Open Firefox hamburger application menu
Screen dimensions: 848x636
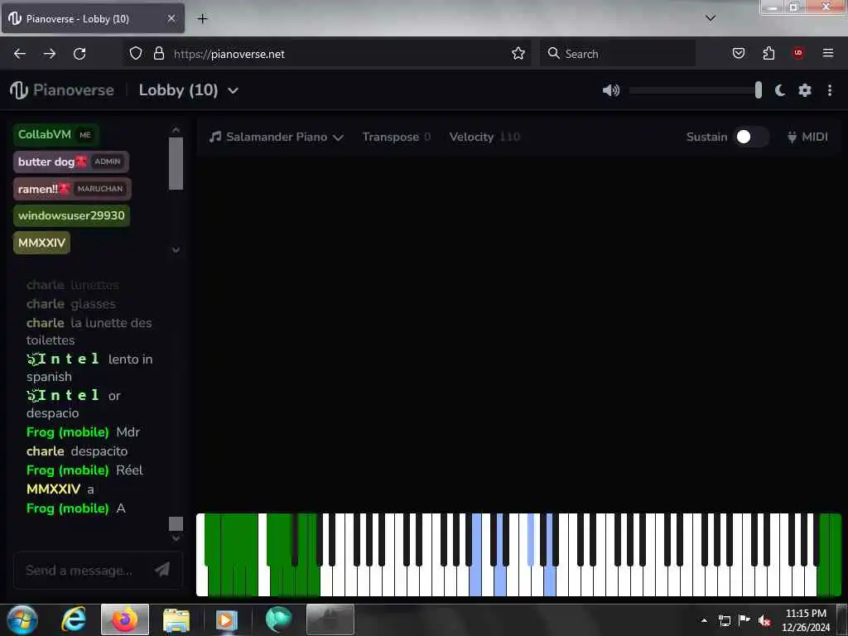click(x=828, y=53)
